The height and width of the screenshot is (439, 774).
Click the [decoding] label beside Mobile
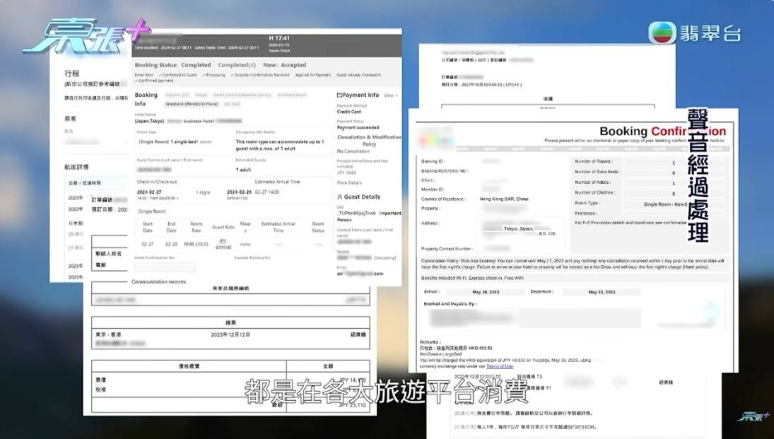[x=385, y=258]
